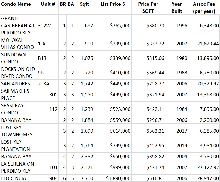Click the $950,000 list price cell
220x182 pixels.
pos(120,156)
